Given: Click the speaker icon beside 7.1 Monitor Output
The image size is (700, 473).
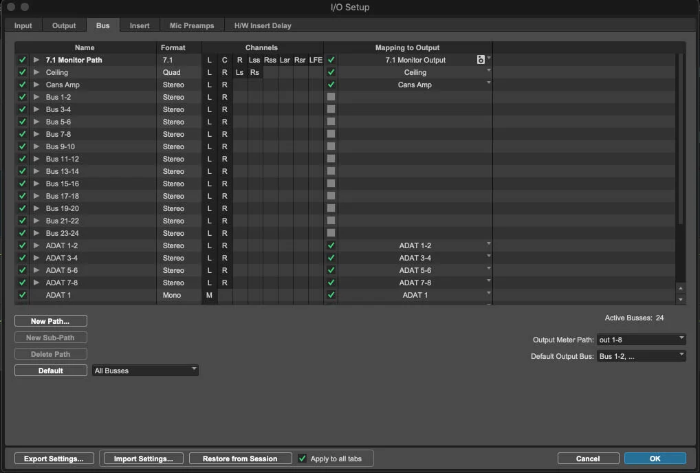Looking at the screenshot, I should pos(480,60).
